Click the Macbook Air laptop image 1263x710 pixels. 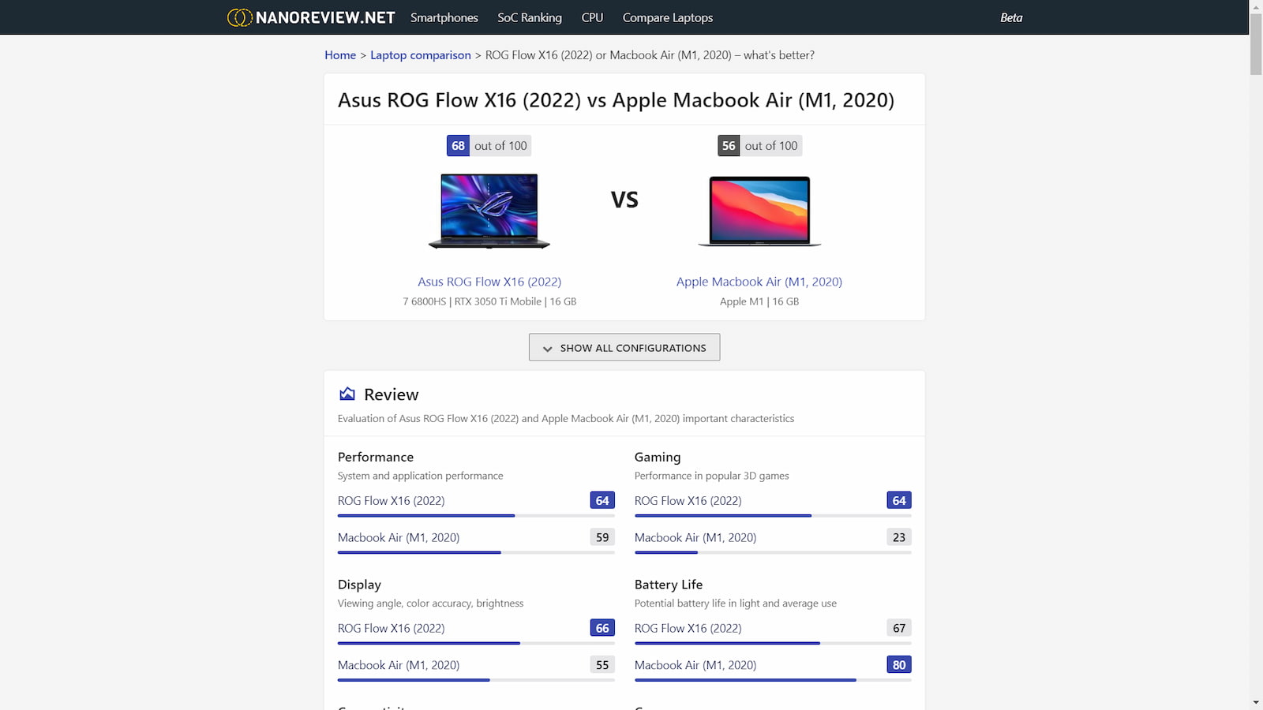(x=759, y=211)
